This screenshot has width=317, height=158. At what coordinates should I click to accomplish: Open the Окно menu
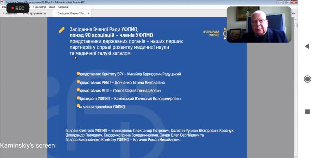pos(52,7)
